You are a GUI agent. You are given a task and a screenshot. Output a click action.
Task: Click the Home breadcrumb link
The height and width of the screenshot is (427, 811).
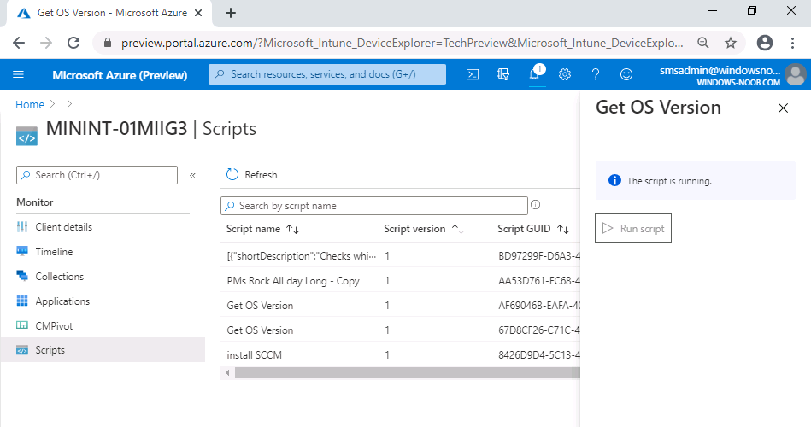(30, 104)
